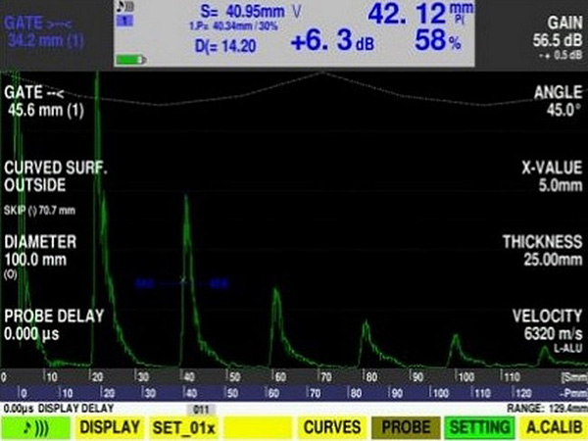Open the DISPLAY softkey menu

(110, 427)
